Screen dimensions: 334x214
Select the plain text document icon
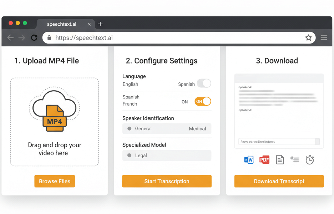point(280,160)
